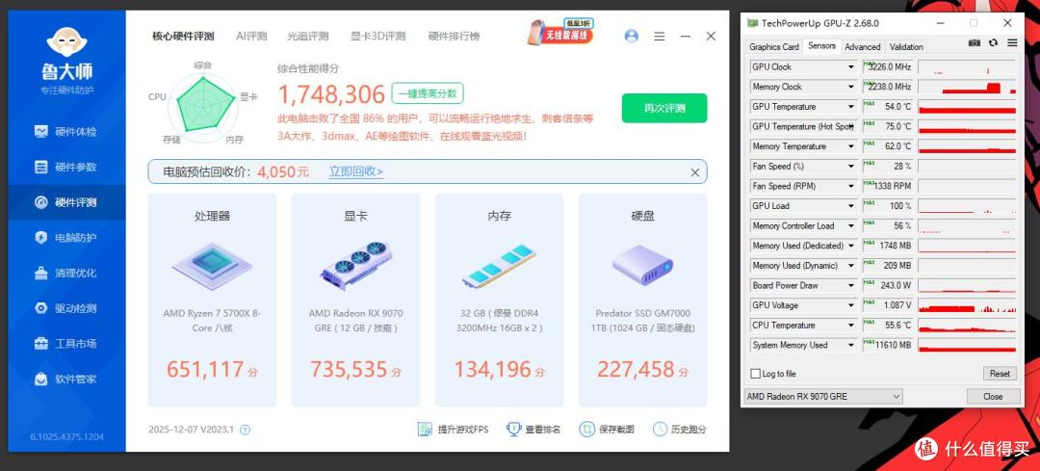Screen dimensions: 1040x471
Task: Switch to 硬件排行榜 tab
Action: 454,37
